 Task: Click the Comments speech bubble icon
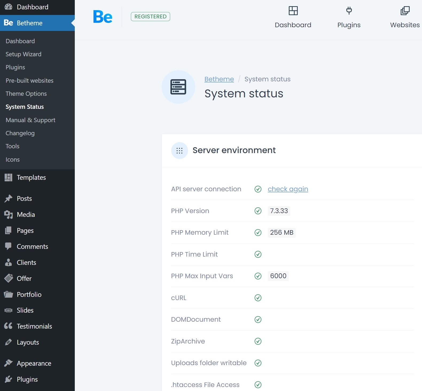coord(8,246)
